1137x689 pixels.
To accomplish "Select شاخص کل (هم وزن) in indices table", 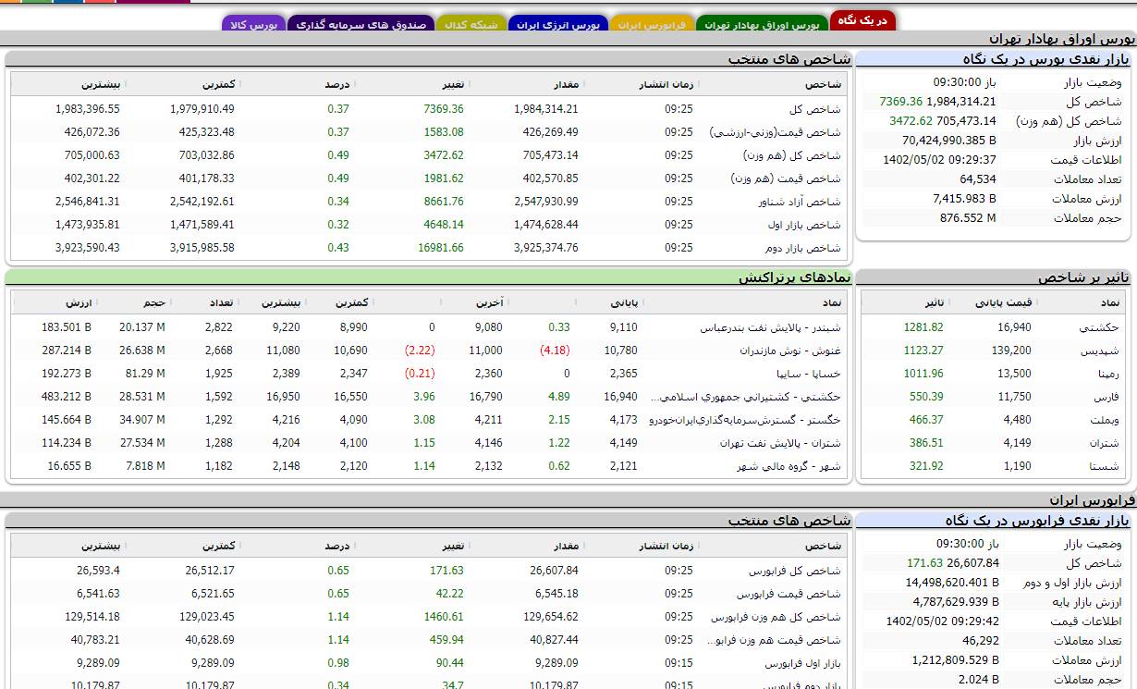I will pyautogui.click(x=430, y=155).
